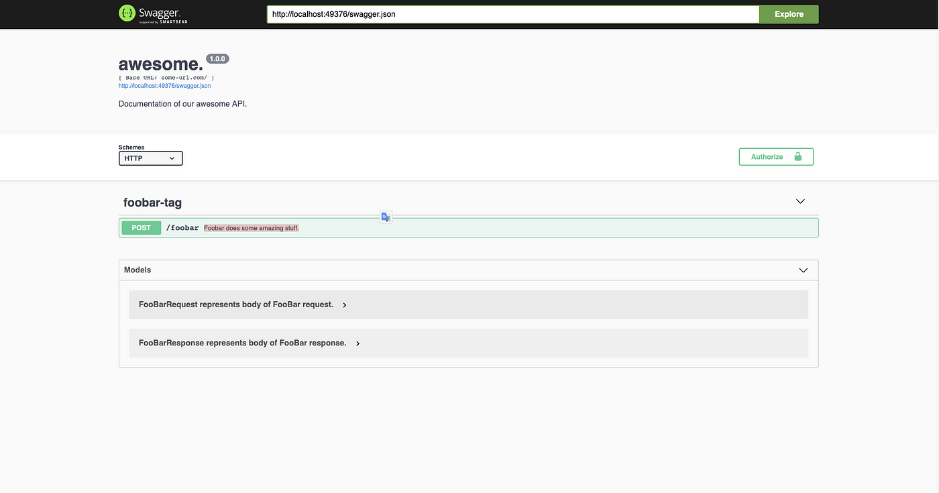This screenshot has height=493, width=939.
Task: Expand the POST /foobar operation
Action: point(469,228)
